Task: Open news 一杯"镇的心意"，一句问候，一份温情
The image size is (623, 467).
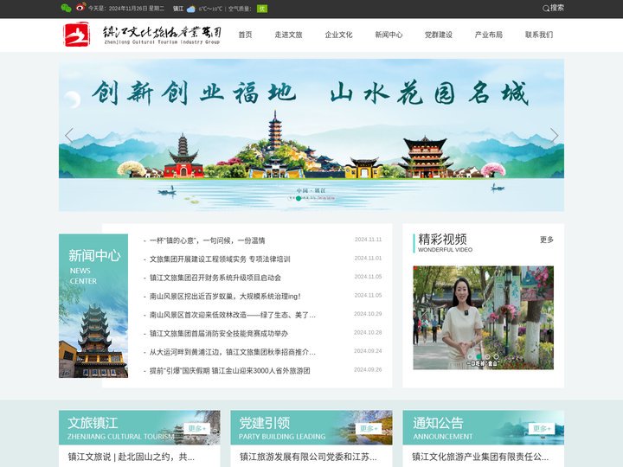Action: [x=207, y=240]
